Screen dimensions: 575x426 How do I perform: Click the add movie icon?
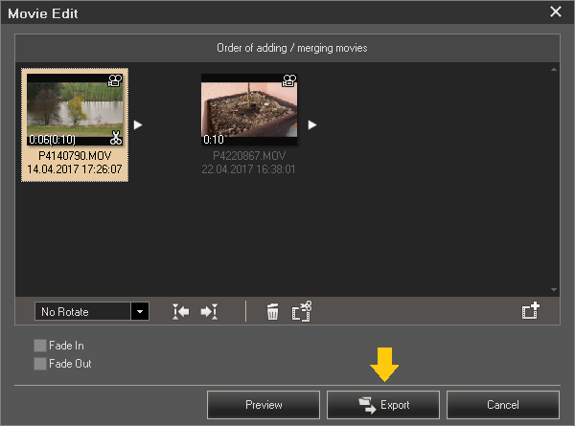pyautogui.click(x=531, y=310)
